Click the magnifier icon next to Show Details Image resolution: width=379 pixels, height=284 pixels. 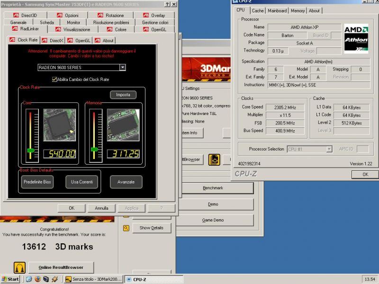(126, 228)
